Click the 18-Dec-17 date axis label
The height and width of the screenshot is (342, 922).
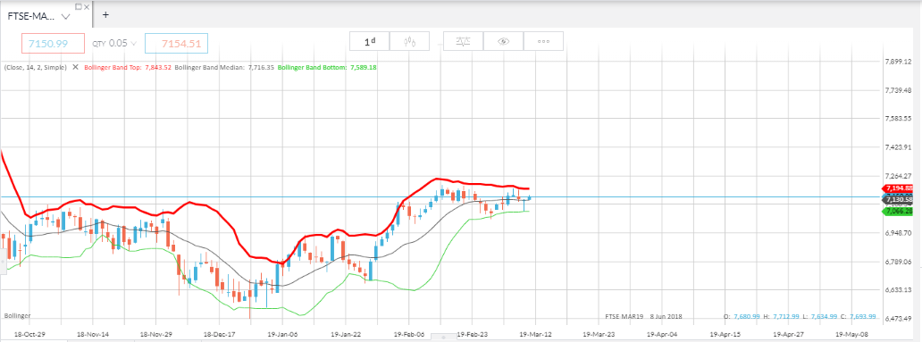[219, 333]
